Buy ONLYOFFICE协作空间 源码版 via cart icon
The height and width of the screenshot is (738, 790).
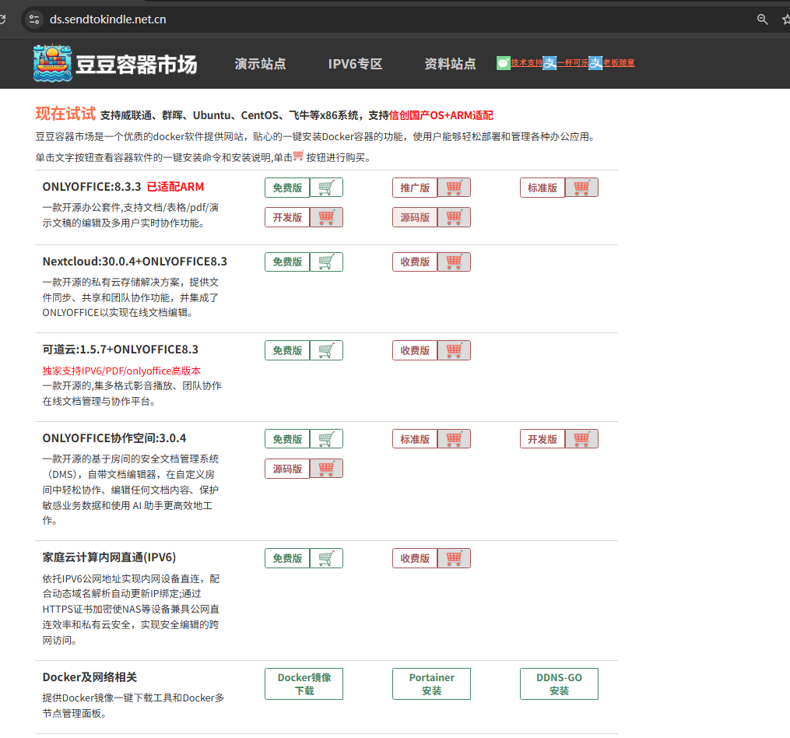point(326,469)
